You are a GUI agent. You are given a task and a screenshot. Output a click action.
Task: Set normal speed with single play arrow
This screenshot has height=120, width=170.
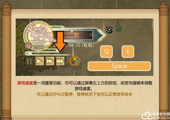(x=40, y=61)
